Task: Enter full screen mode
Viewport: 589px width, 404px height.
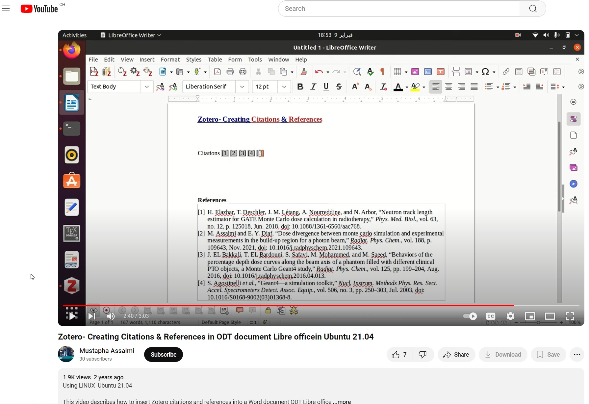Action: coord(570,316)
